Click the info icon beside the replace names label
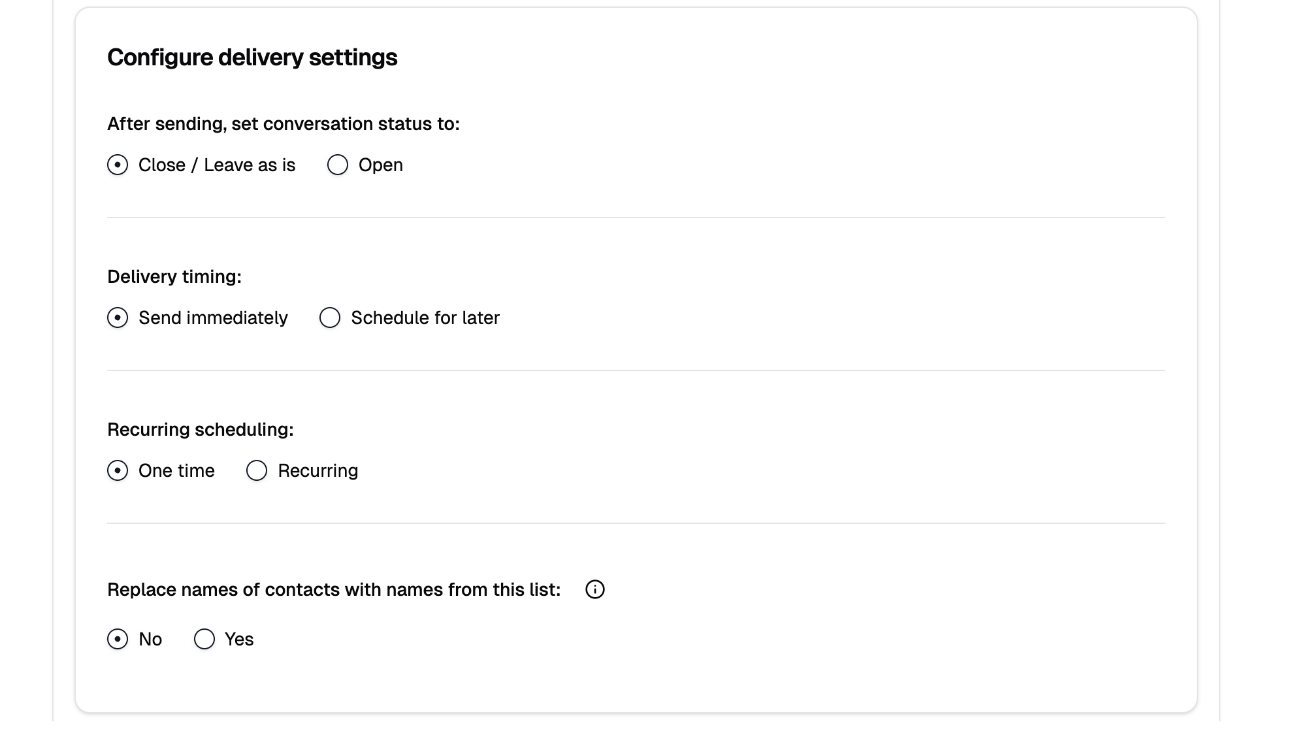This screenshot has width=1300, height=733. (594, 589)
